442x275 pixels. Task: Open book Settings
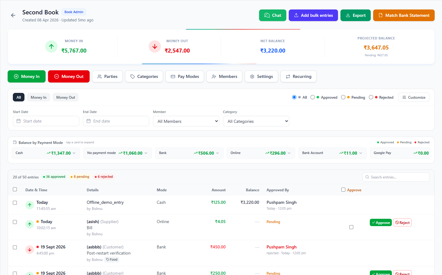tap(261, 76)
